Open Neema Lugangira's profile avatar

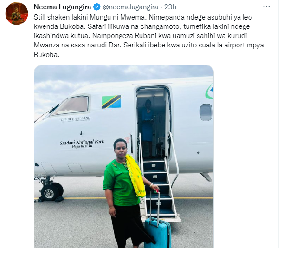click(17, 13)
